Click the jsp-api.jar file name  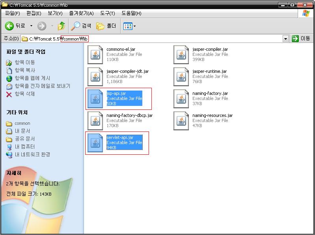(116, 93)
